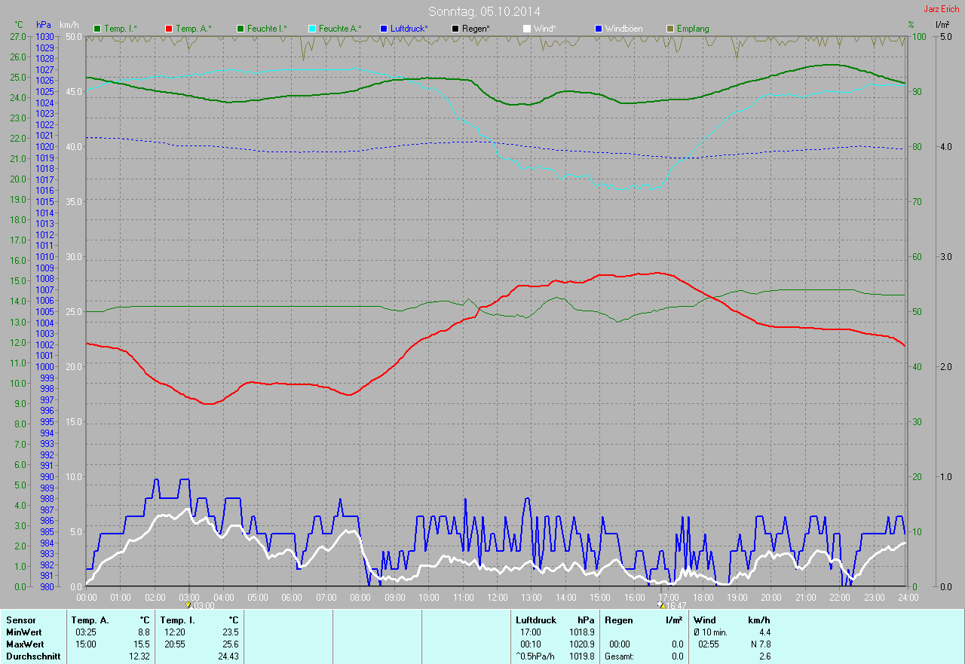
Task: Click the Temp. I. minimum value "23.5"
Action: click(231, 632)
